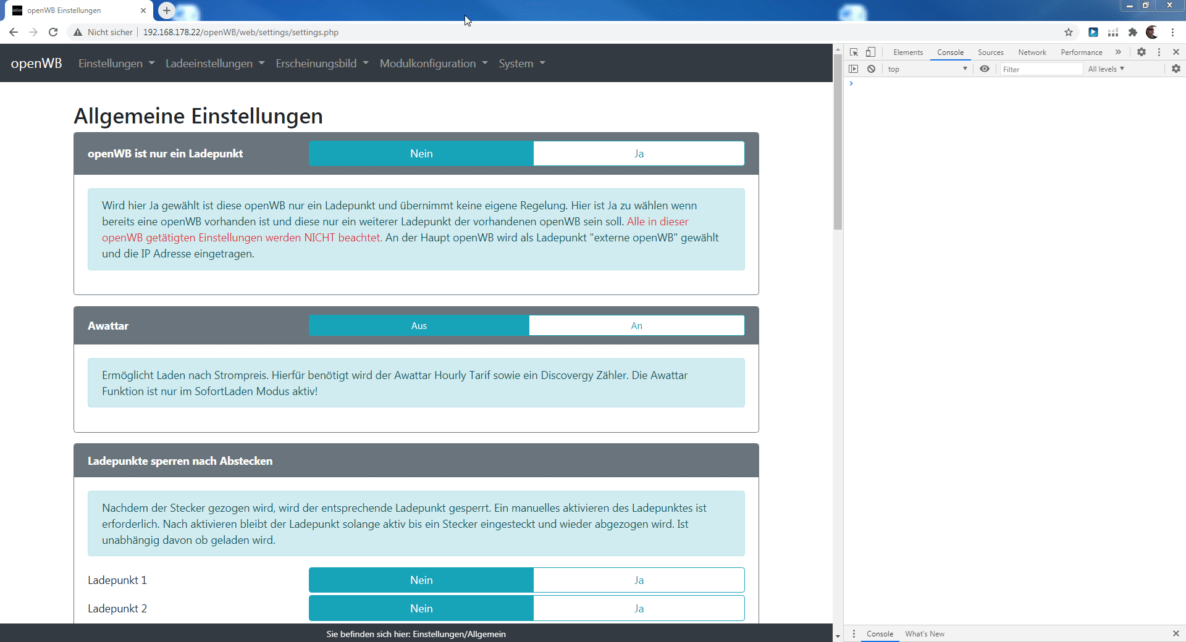Click the Chrome profile avatar
This screenshot has height=642, width=1186.
(1152, 32)
